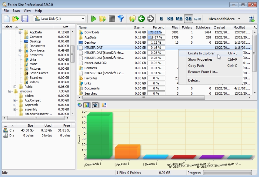
Task: Expand the AppPatch folder in tree
Action: pyautogui.click(x=15, y=105)
